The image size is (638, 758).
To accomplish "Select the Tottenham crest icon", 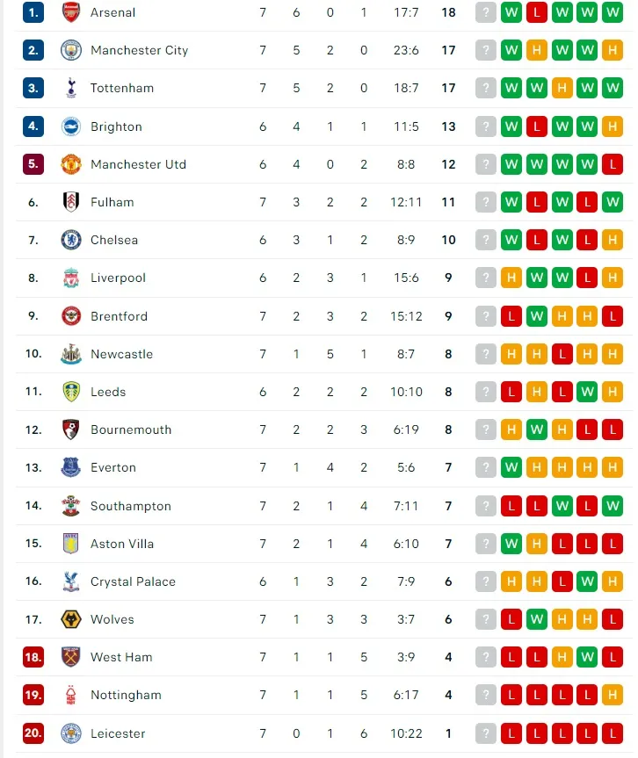I will (x=71, y=88).
